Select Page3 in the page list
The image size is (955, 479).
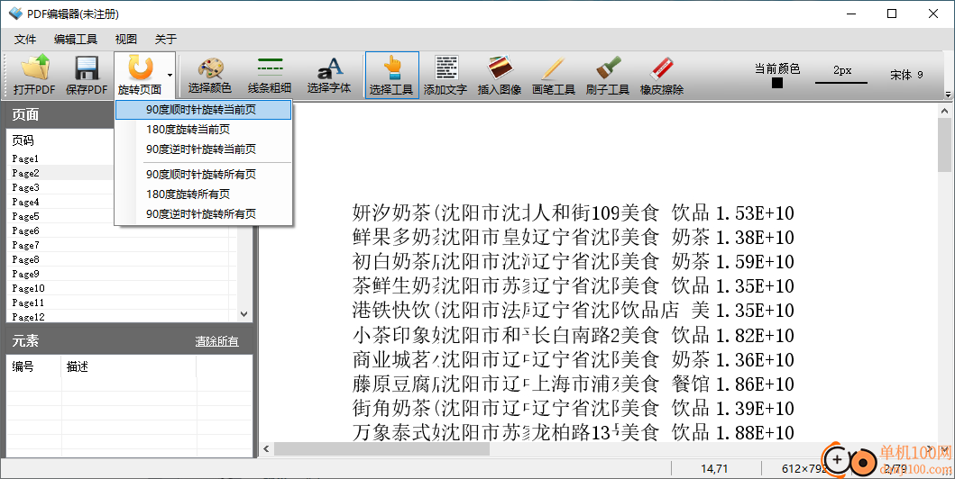click(25, 188)
